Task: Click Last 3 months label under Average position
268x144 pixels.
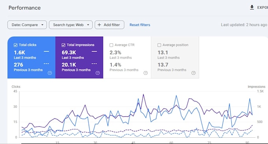Action: (169, 58)
